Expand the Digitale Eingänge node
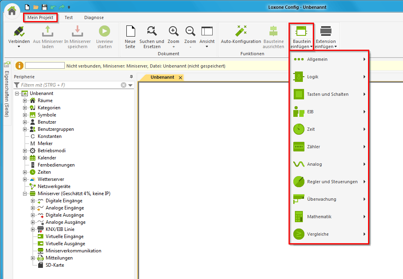Image resolution: width=403 pixels, height=279 pixels. (33, 201)
